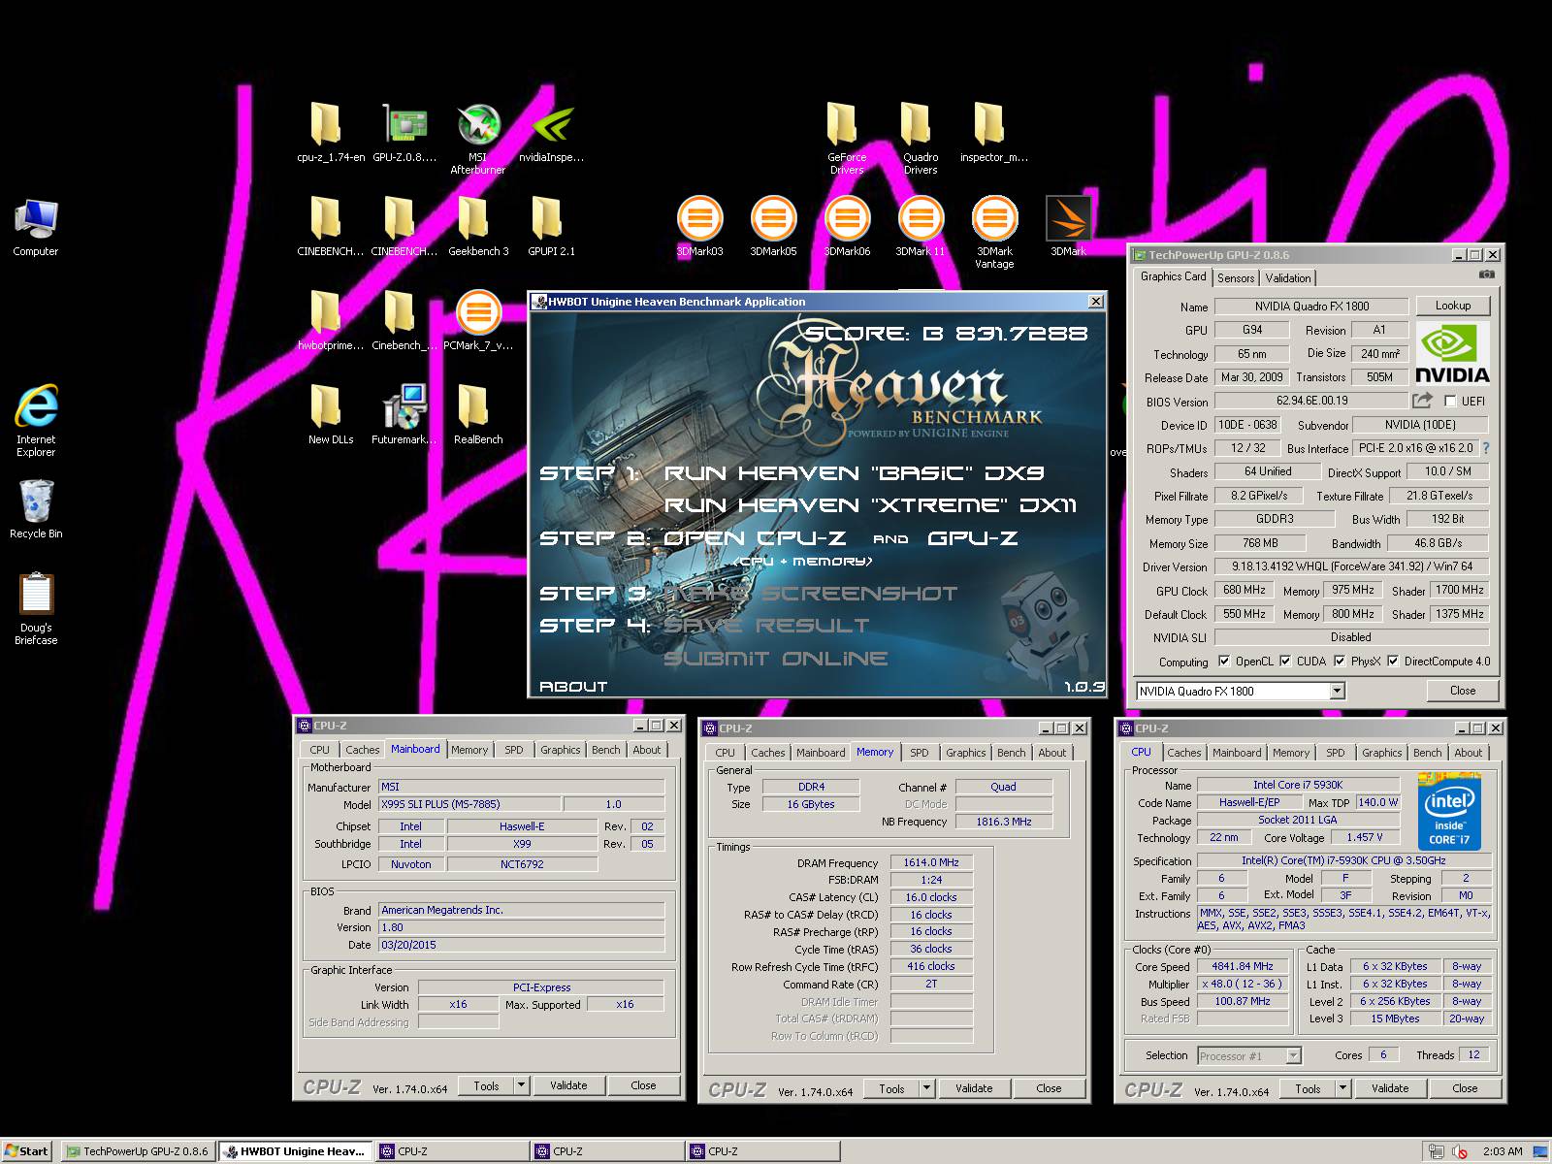Switch to Sensors tab in GPU-Z
This screenshot has height=1164, width=1552.
coord(1236,278)
